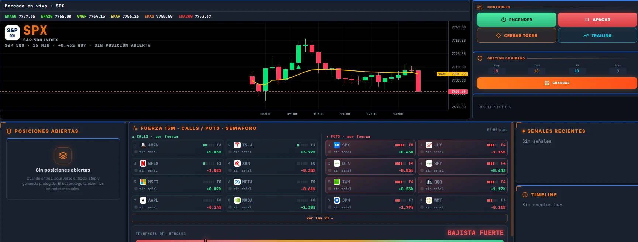638x242 pixels.
Task: Click the JPM logo icon
Action: pyautogui.click(x=337, y=200)
